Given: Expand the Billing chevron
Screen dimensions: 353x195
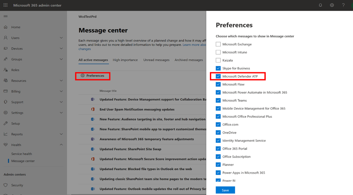Looking at the screenshot, I should tap(61, 91).
